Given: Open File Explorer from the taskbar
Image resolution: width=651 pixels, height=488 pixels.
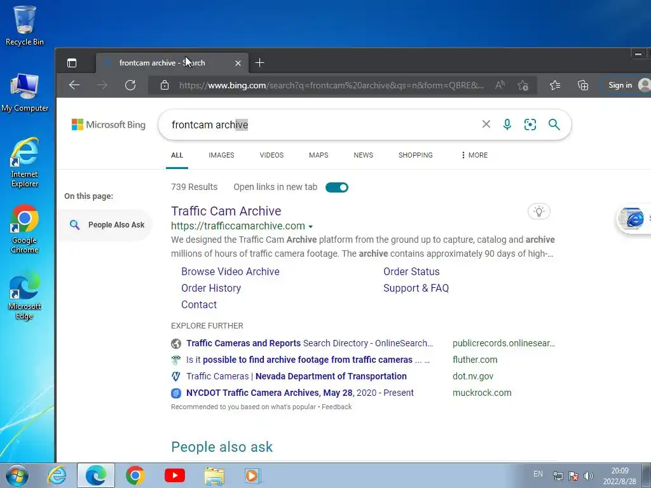Looking at the screenshot, I should 214,475.
